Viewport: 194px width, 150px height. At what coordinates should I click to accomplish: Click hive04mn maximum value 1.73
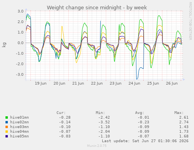click(x=184, y=132)
